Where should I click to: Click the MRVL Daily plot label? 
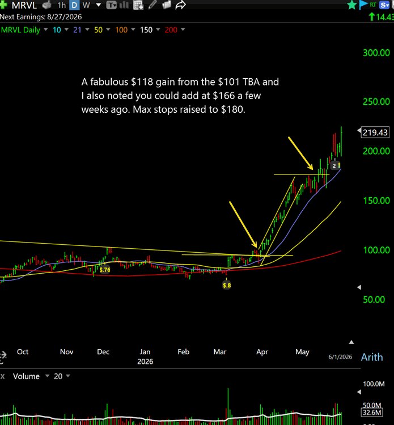pos(20,30)
